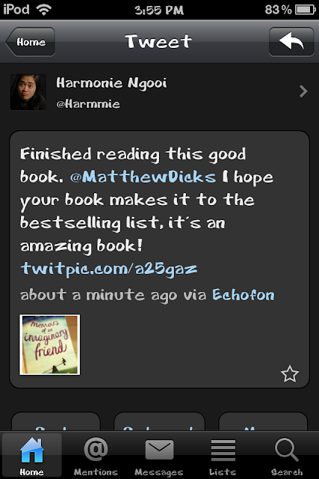
Task: Select the Home house icon tab
Action: coord(31,455)
